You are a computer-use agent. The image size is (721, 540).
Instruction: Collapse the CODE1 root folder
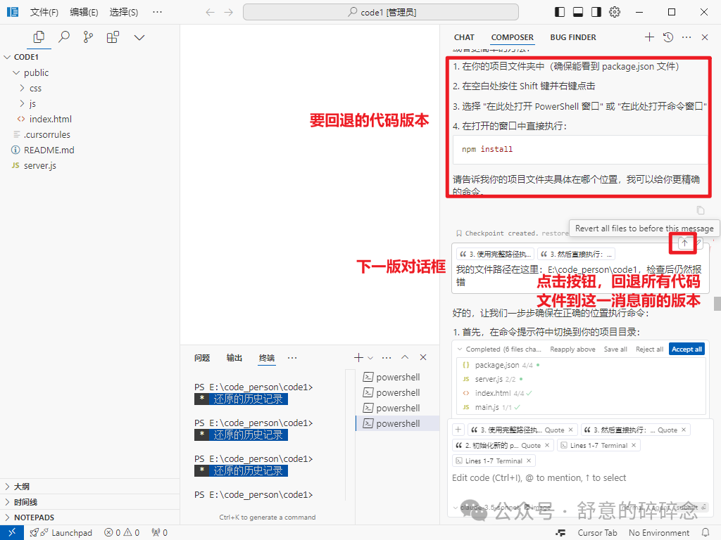[90, 57]
